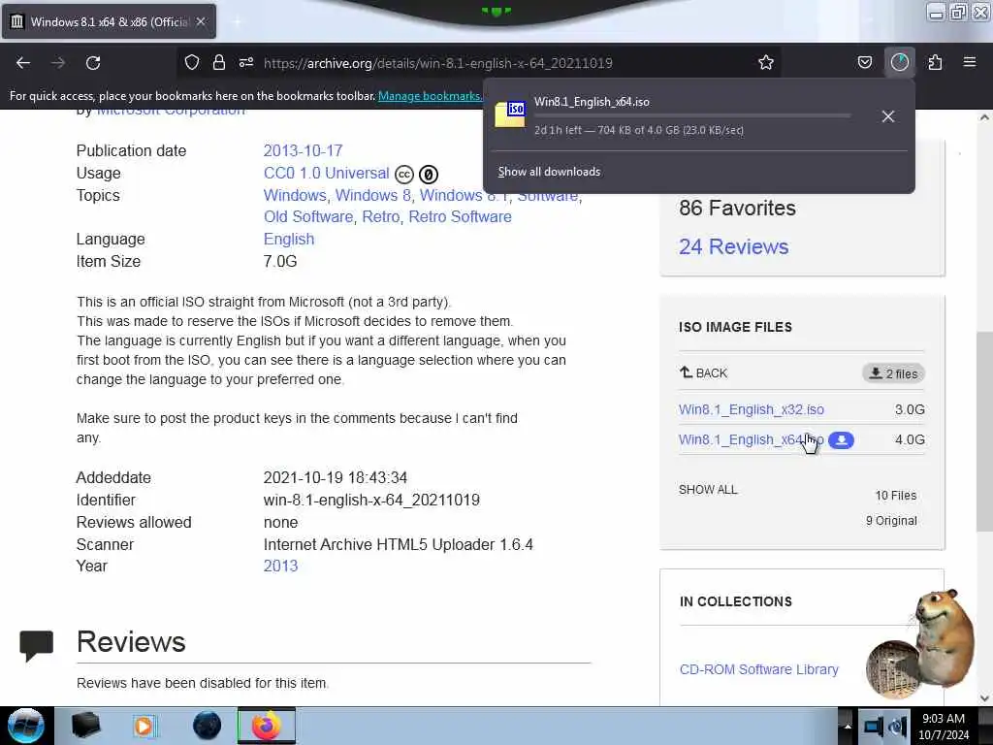Cancel the Win8.1_English_x64.iso download

888,116
